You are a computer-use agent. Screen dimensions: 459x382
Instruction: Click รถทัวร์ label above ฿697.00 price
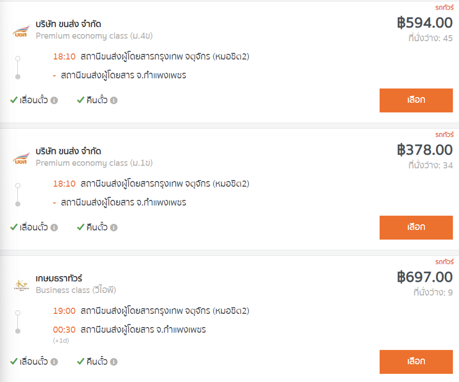coord(444,261)
